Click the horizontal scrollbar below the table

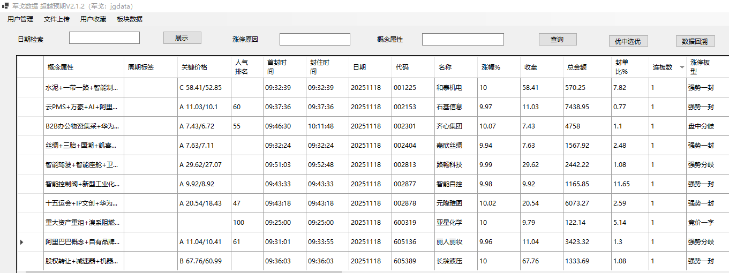182,271
